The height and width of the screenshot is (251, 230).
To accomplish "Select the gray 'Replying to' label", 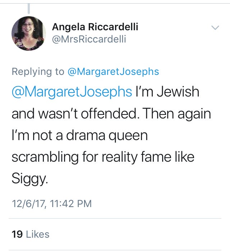I will point(38,72).
